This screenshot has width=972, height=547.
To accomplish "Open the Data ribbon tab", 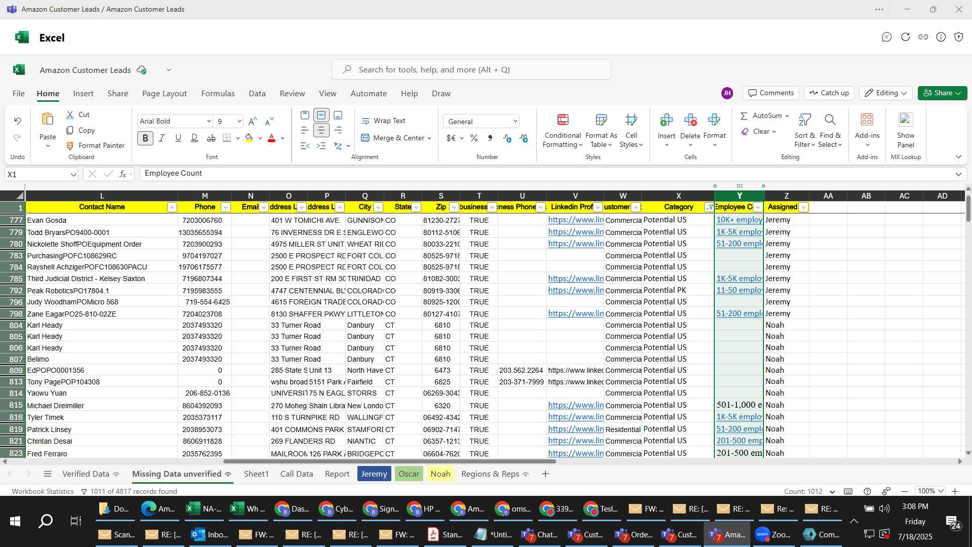I will click(257, 93).
